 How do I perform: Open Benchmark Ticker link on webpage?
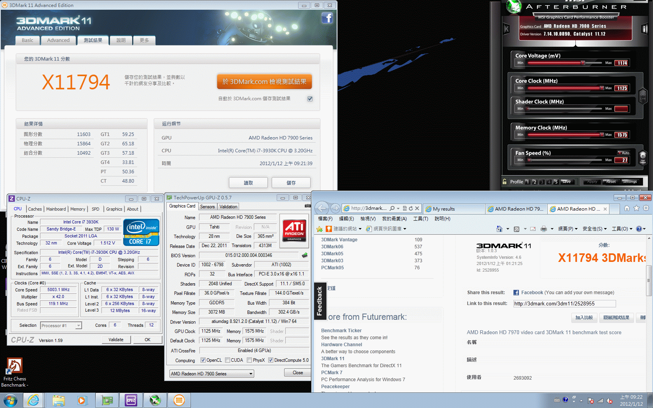(341, 331)
